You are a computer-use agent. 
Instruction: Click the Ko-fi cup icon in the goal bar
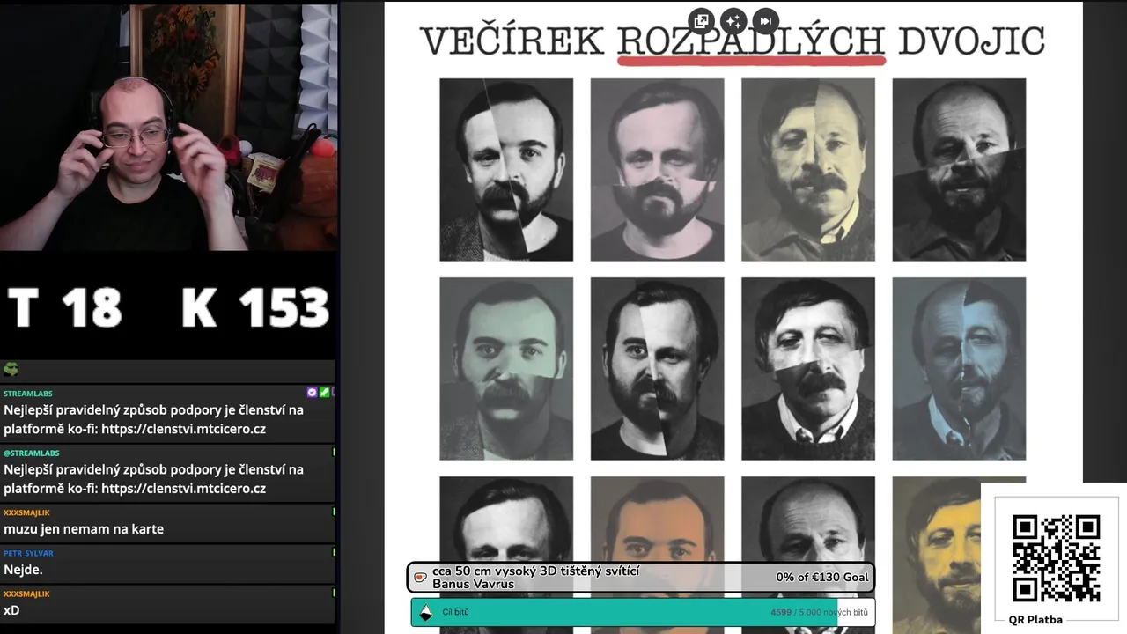[x=421, y=578]
